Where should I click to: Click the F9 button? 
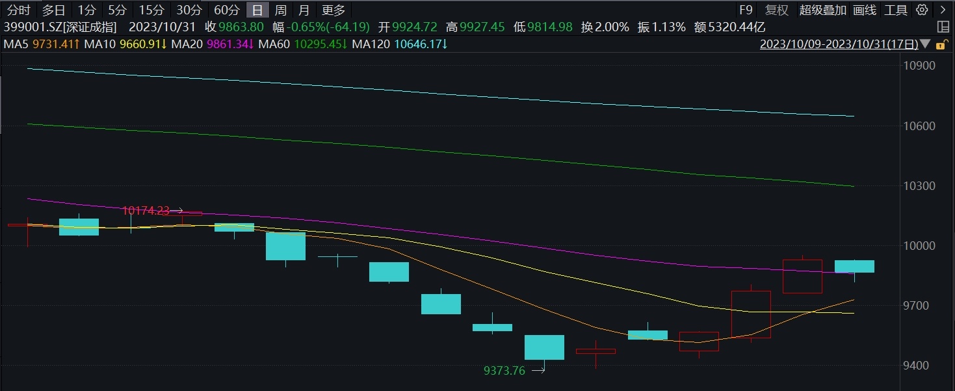click(746, 10)
